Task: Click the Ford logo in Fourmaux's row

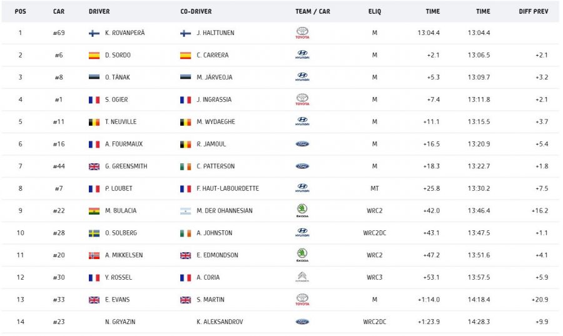Action: click(302, 144)
